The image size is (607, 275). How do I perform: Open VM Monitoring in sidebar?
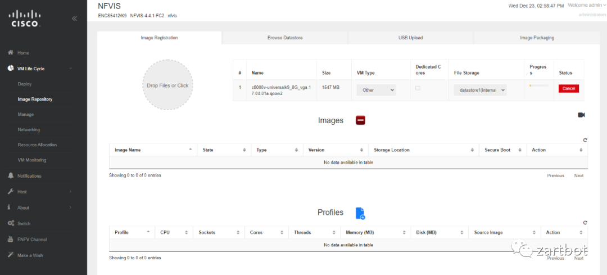(31, 160)
